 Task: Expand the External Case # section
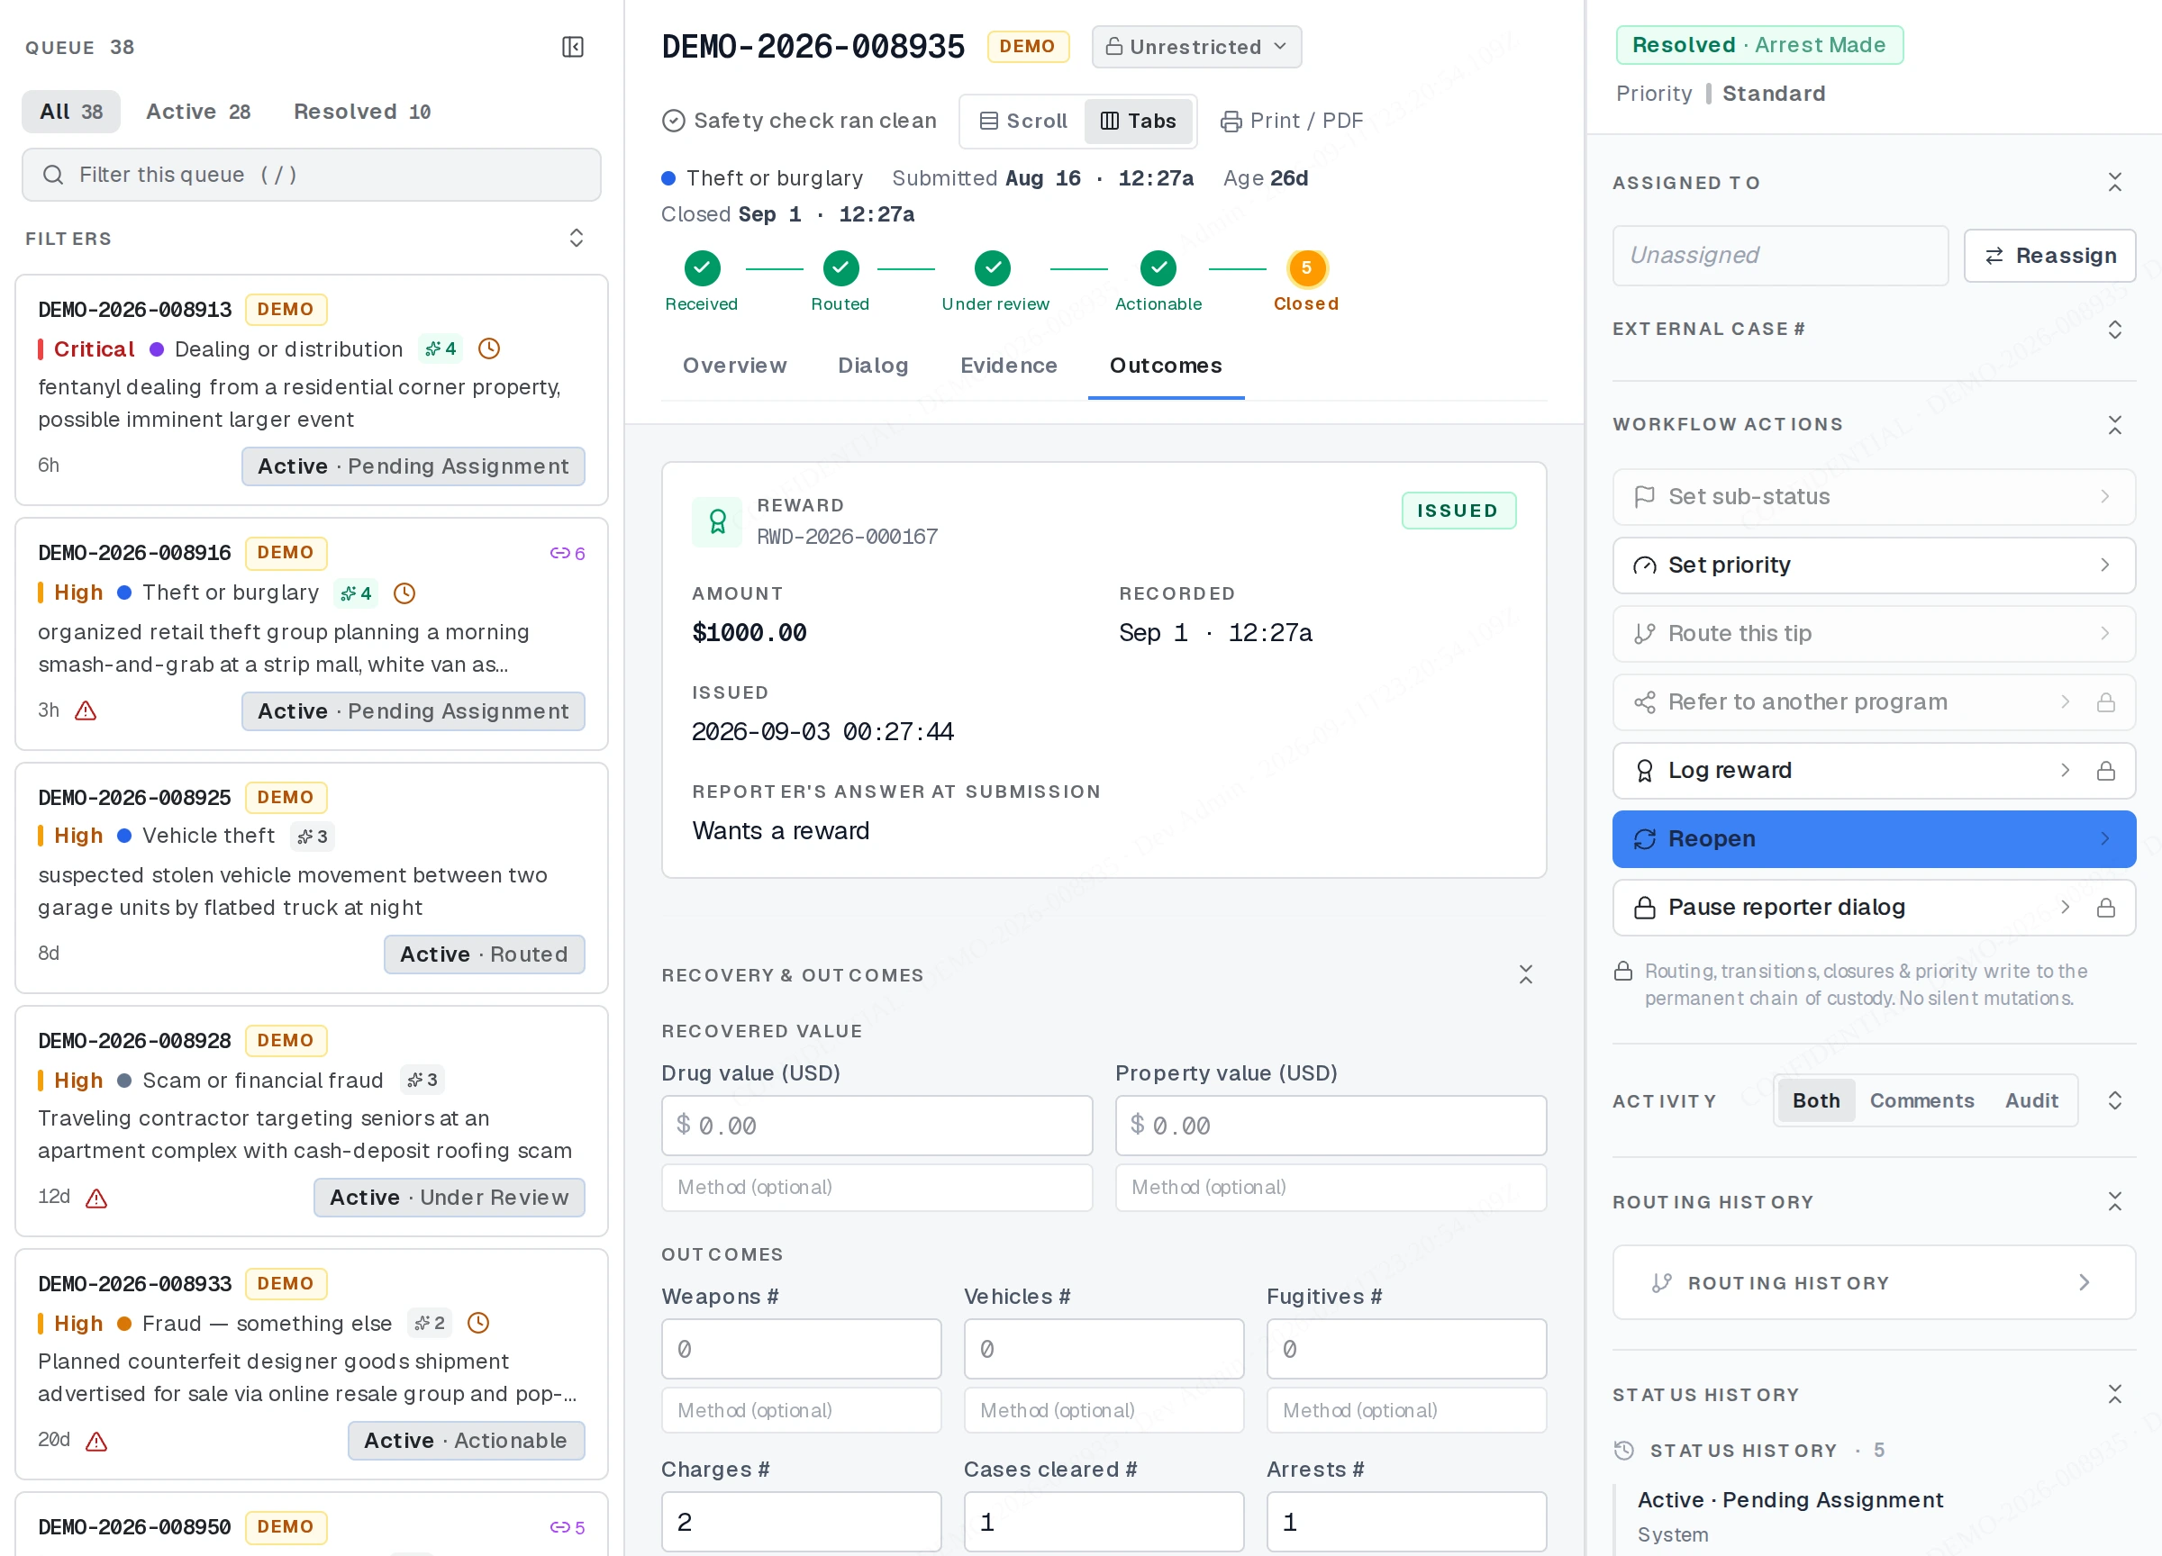tap(2114, 330)
